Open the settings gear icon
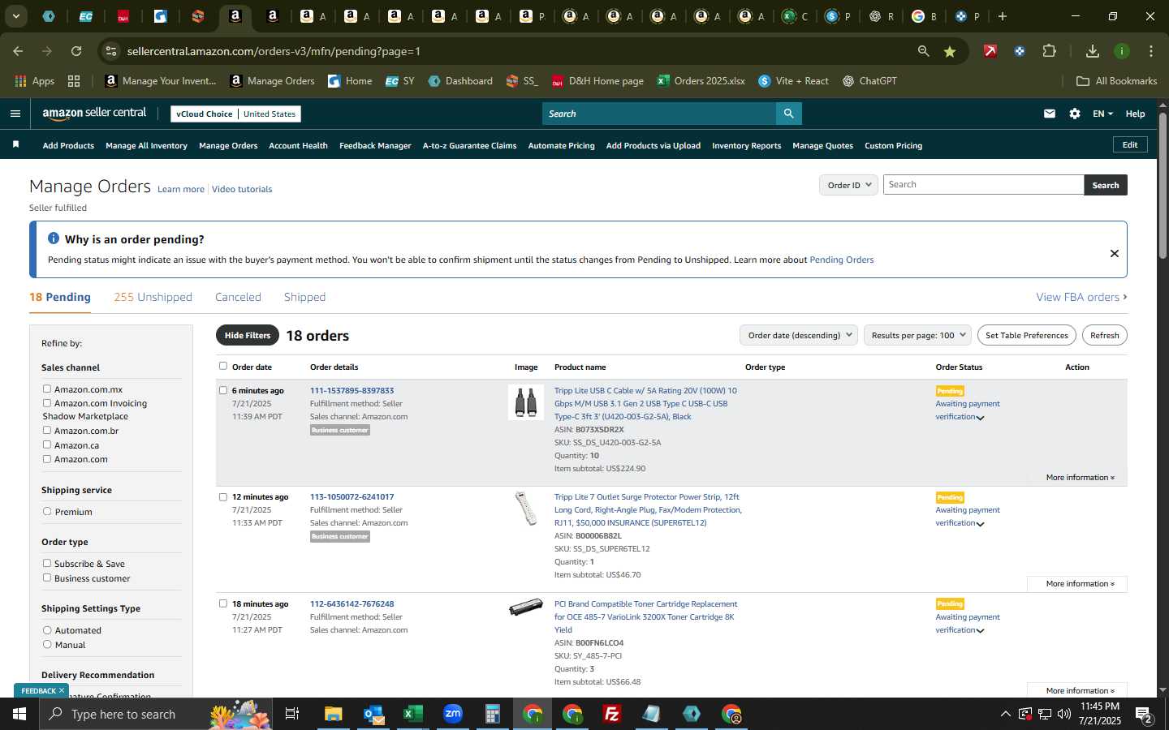The height and width of the screenshot is (730, 1169). point(1075,114)
